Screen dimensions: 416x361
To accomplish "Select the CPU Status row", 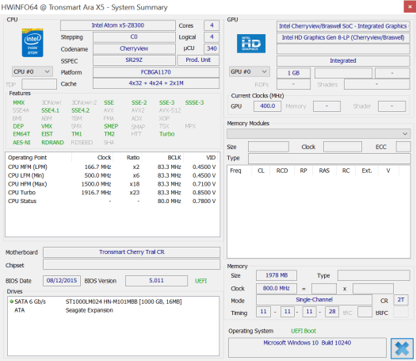I will point(113,201).
